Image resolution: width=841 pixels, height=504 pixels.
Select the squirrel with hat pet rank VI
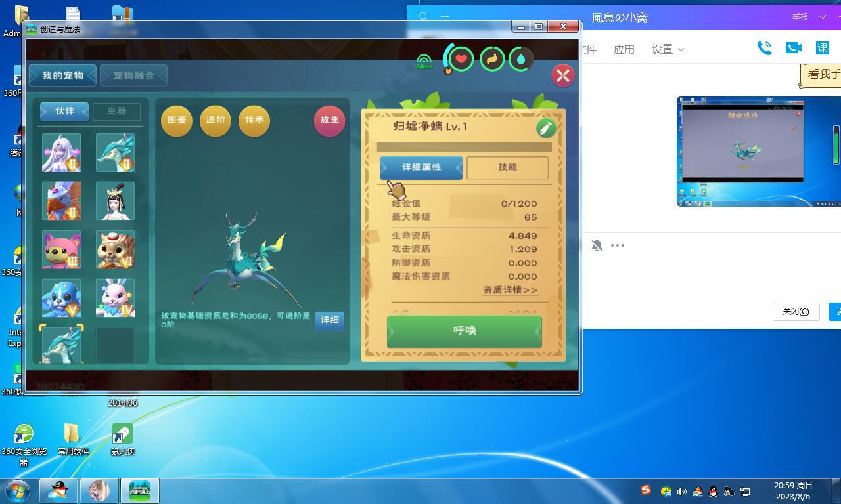(x=115, y=249)
